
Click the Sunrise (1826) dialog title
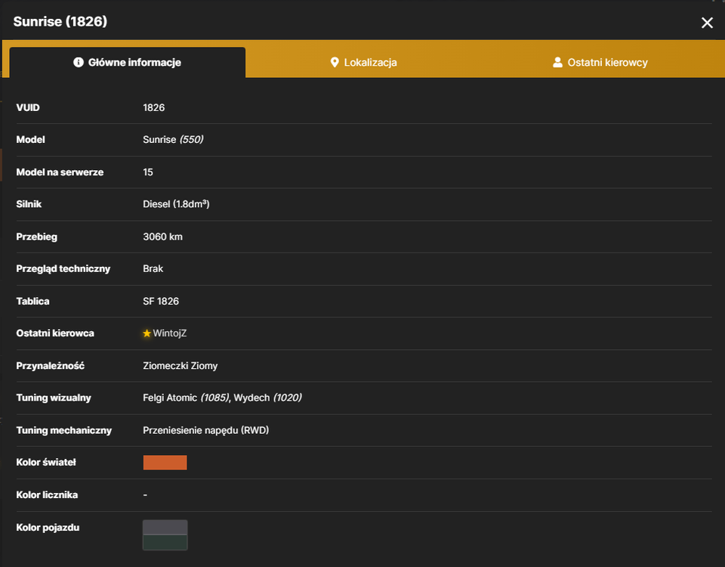60,21
